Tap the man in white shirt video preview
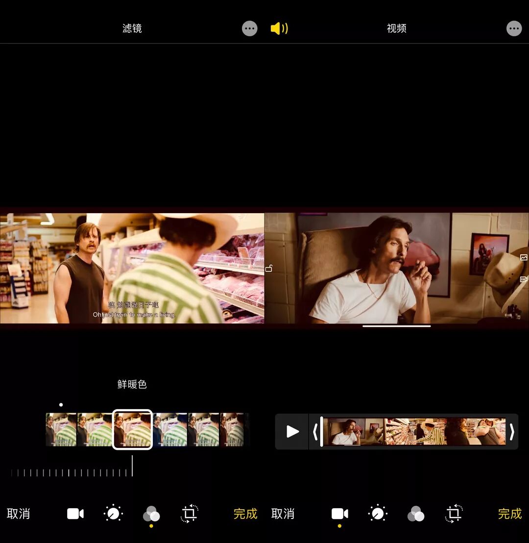This screenshot has height=543, width=529. tap(397, 269)
